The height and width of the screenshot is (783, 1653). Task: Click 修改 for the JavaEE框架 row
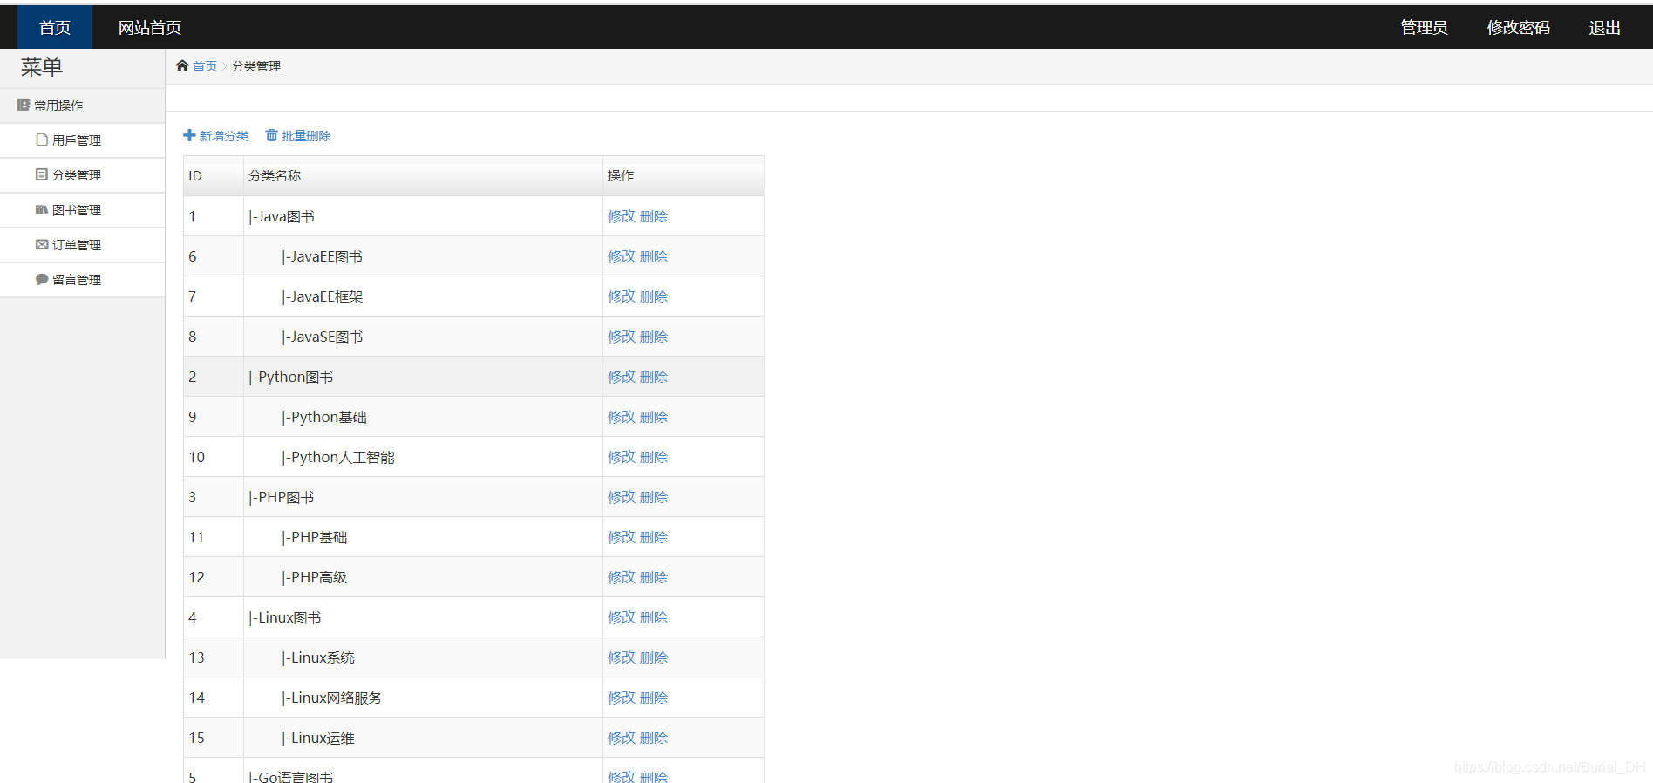pos(622,296)
